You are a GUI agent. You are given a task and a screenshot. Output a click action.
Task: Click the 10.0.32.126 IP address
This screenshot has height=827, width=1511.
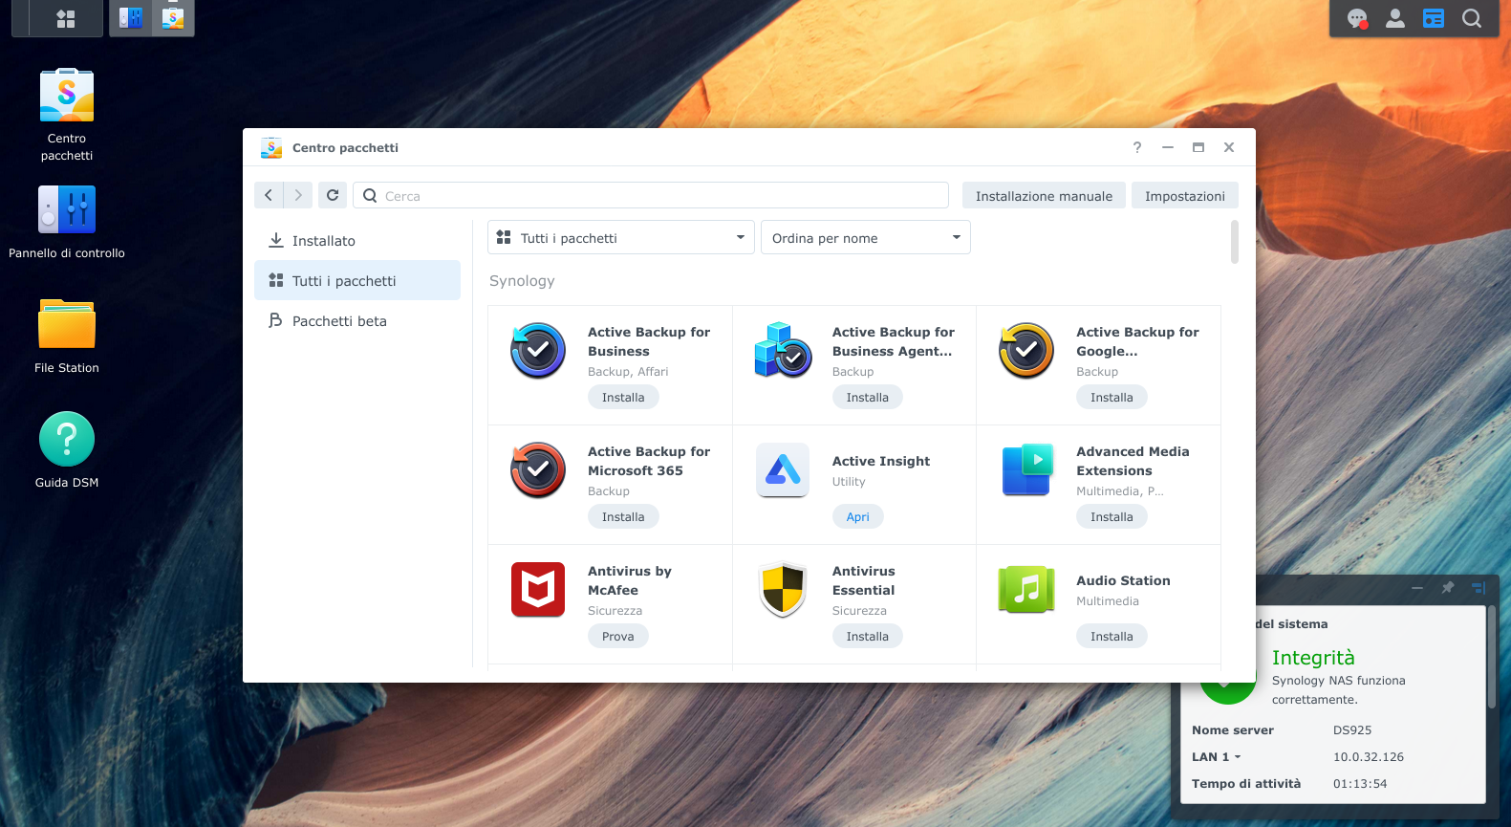coord(1369,757)
